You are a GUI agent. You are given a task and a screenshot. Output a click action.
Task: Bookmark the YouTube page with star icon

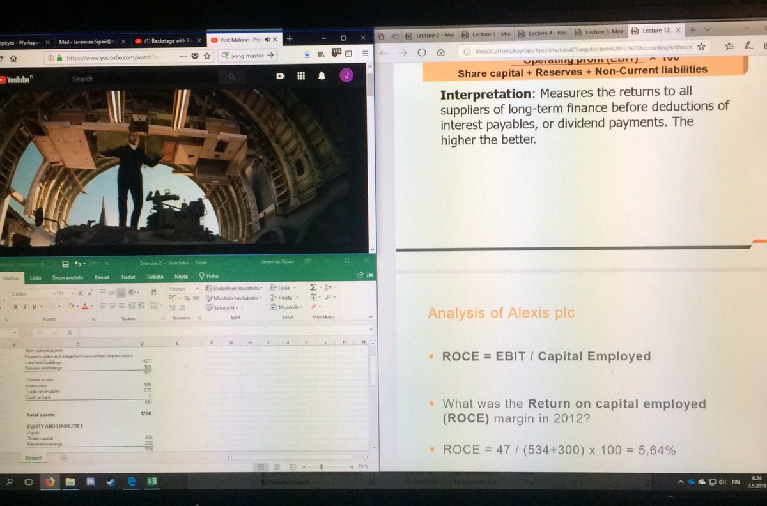click(208, 56)
